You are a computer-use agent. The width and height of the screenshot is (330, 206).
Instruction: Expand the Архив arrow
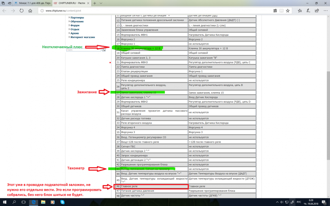pyautogui.click(x=69, y=33)
